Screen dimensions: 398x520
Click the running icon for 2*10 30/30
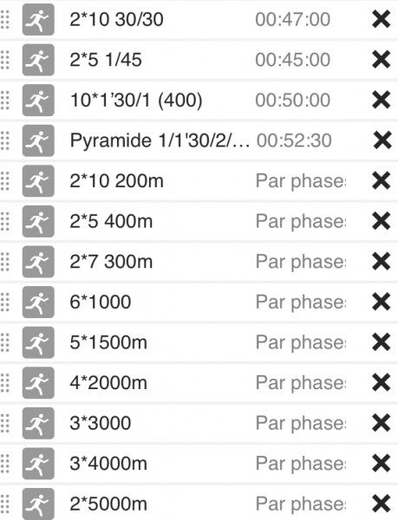point(38,19)
